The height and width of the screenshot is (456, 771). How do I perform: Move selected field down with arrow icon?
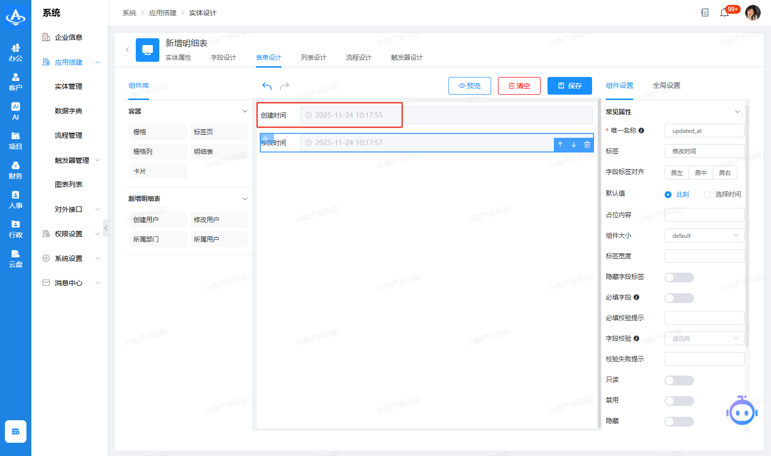[x=573, y=145]
